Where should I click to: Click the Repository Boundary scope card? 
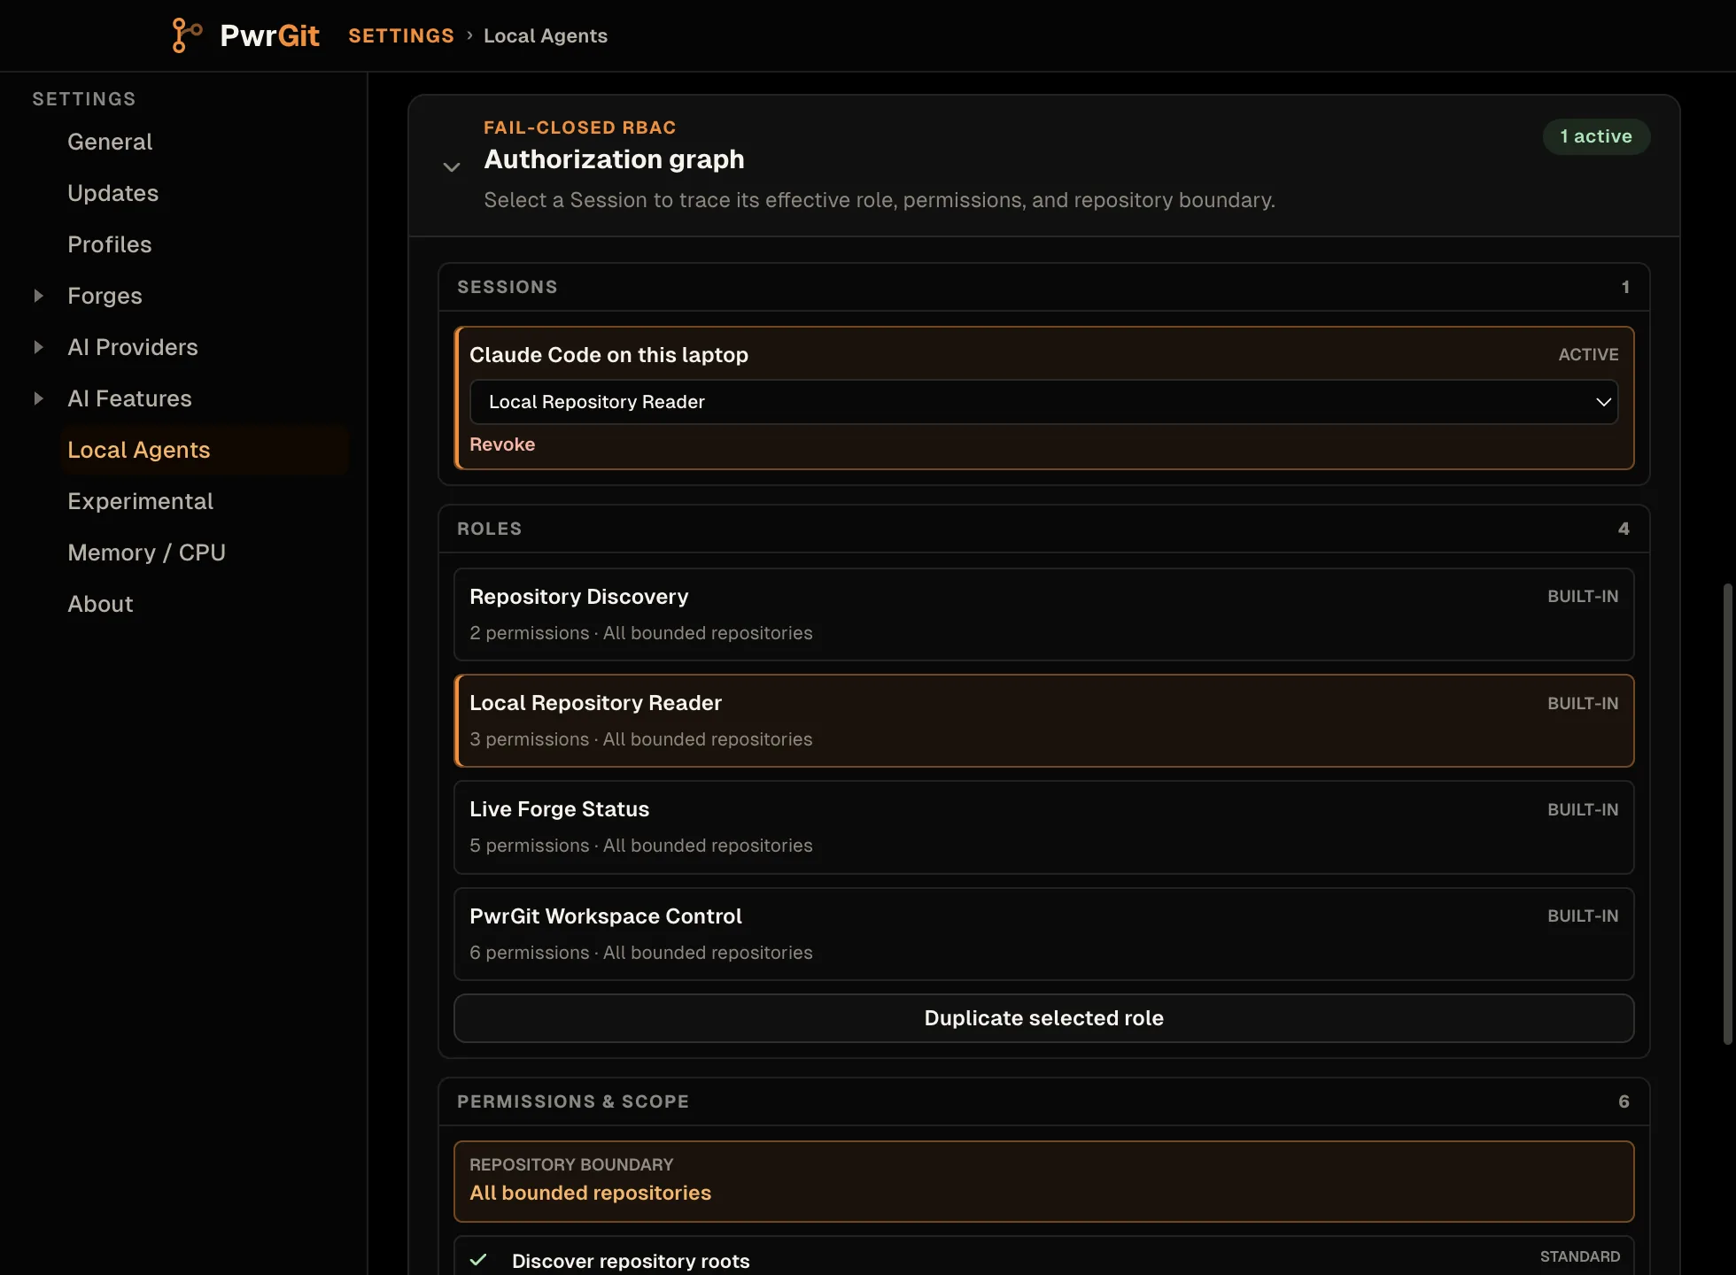click(x=1043, y=1181)
